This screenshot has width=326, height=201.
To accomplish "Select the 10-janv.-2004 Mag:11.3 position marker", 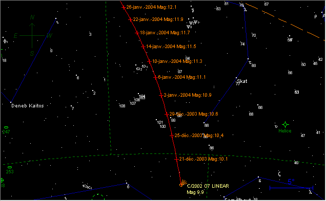I will pos(149,61).
